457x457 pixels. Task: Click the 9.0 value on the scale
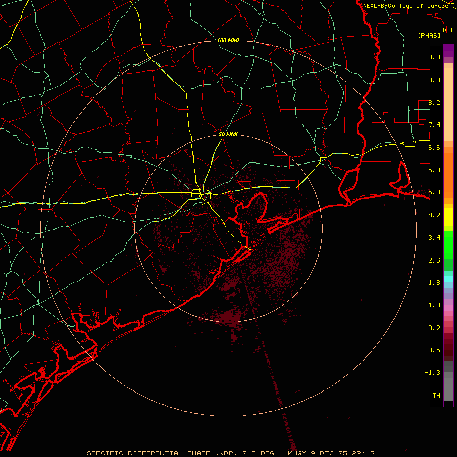tap(434, 80)
